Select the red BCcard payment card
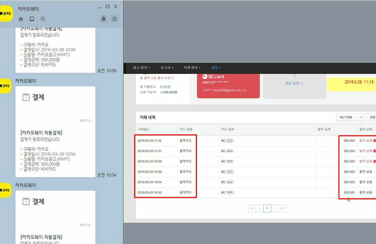This screenshot has height=244, width=376. click(x=228, y=86)
